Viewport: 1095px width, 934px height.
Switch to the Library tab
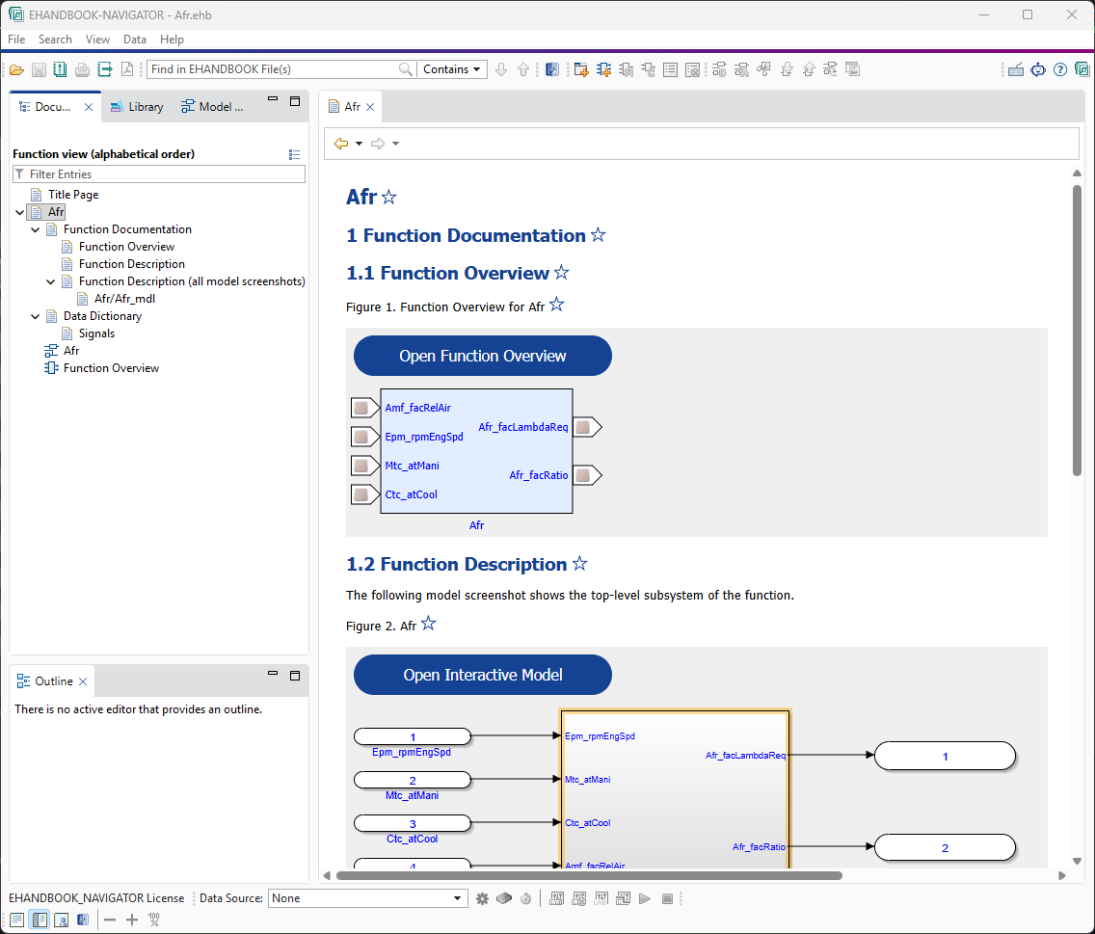(x=137, y=107)
